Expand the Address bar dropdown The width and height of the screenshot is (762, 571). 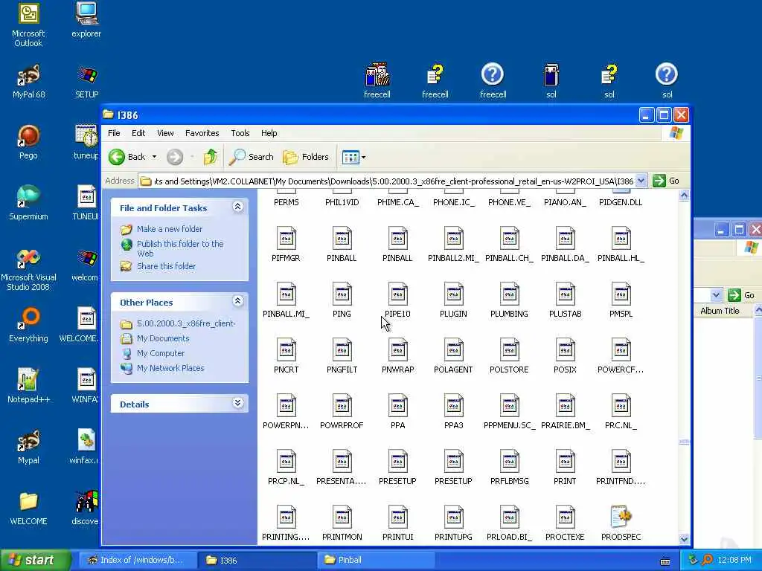641,181
